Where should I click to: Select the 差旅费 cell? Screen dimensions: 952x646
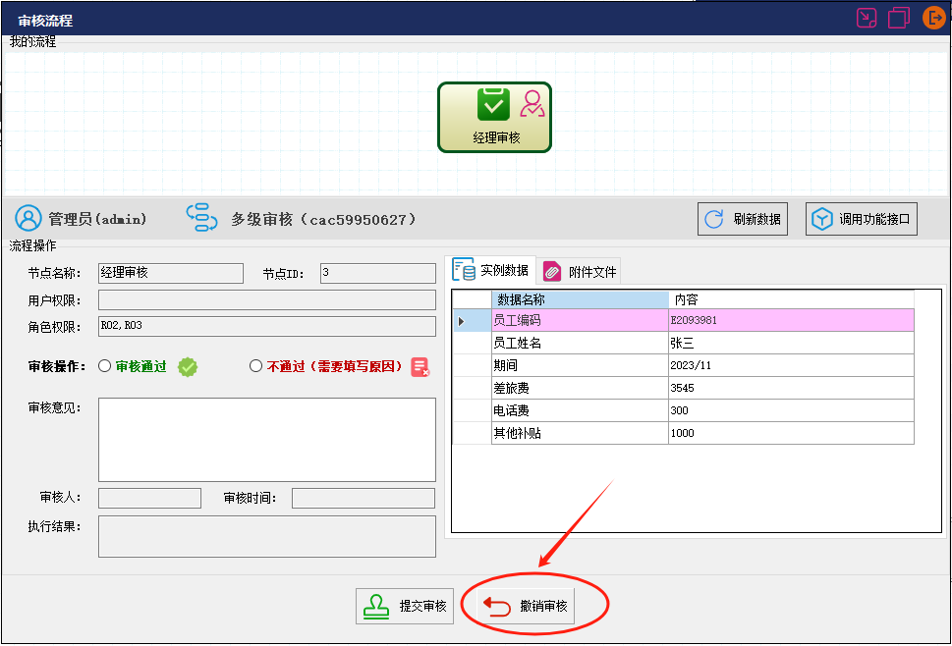click(580, 388)
